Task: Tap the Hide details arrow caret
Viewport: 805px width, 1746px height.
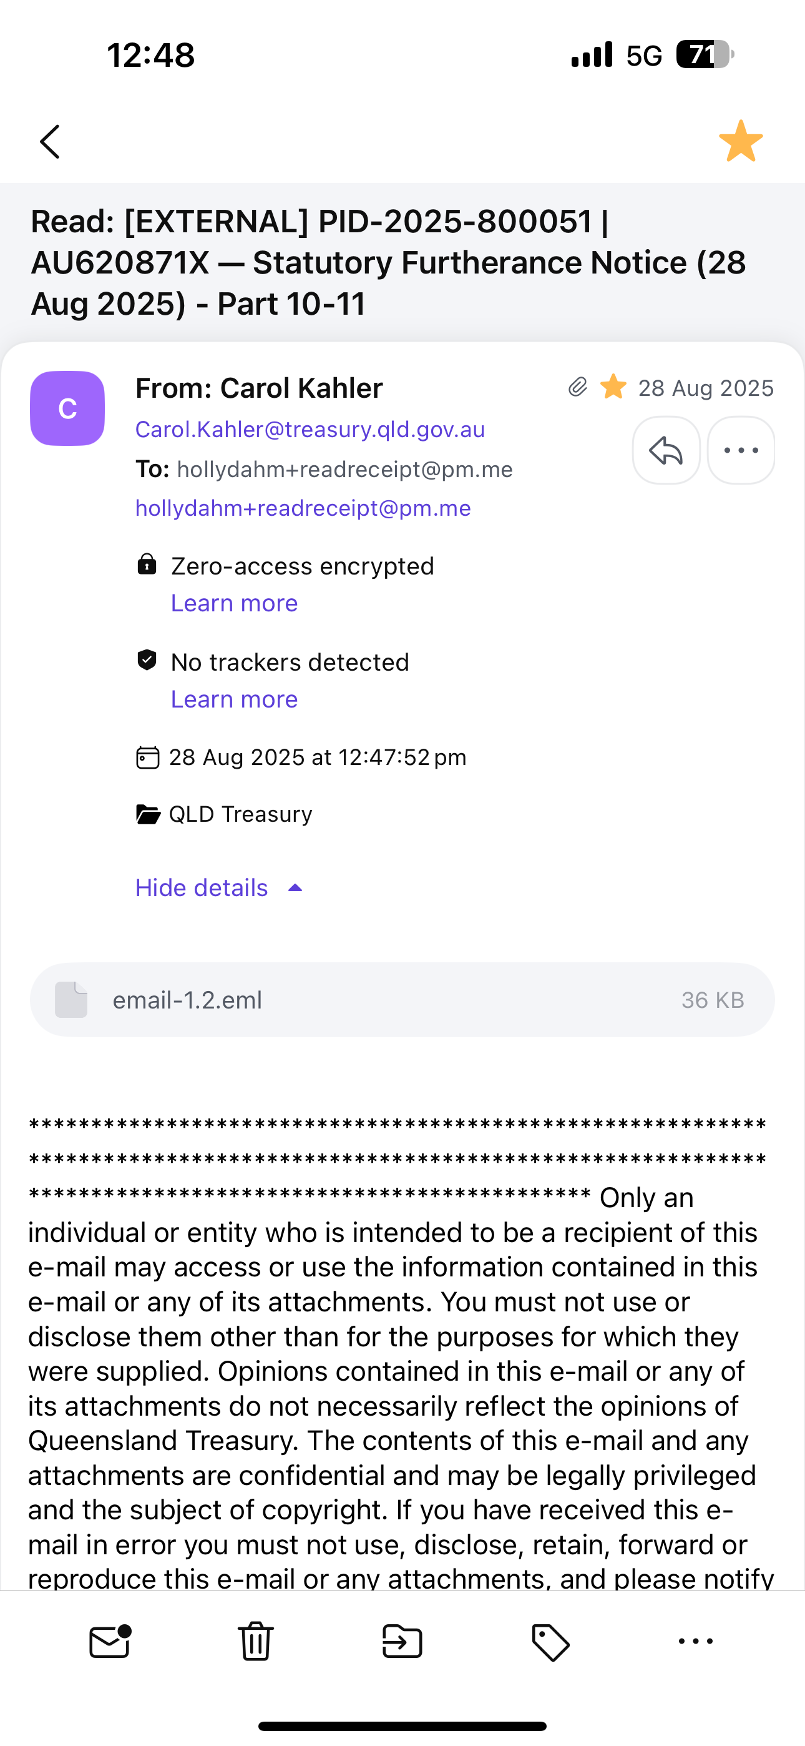Action: (295, 888)
